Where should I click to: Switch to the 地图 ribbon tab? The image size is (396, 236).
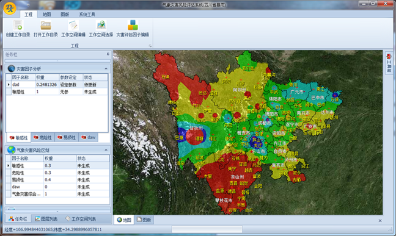(46, 15)
